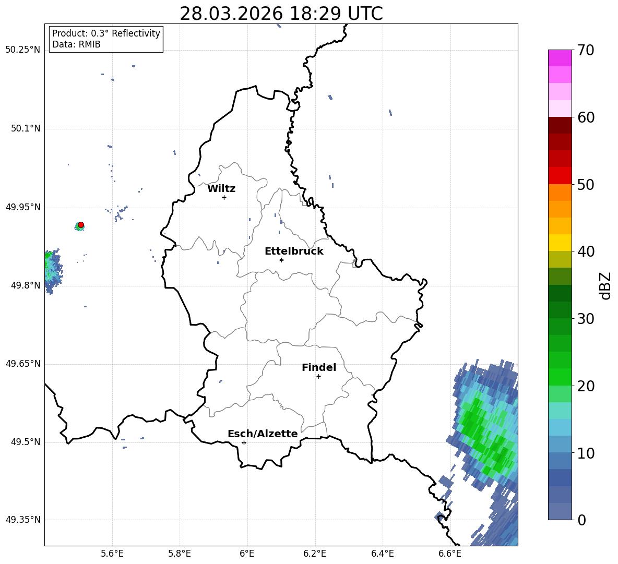Click the Wiltz station cross marker

coord(224,197)
